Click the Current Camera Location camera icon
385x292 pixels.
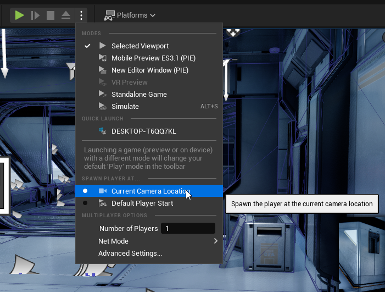103,191
